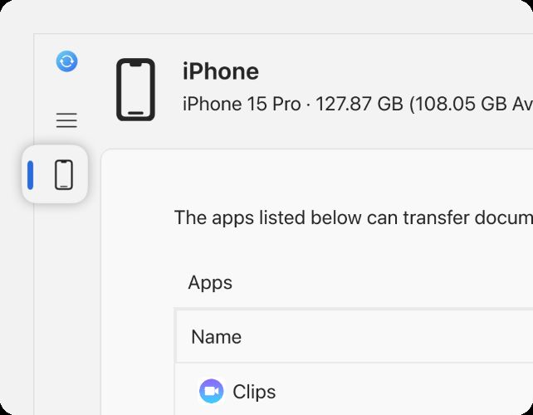
Task: Click the blue selection indicator beside sidebar iPhone
Action: tap(31, 174)
